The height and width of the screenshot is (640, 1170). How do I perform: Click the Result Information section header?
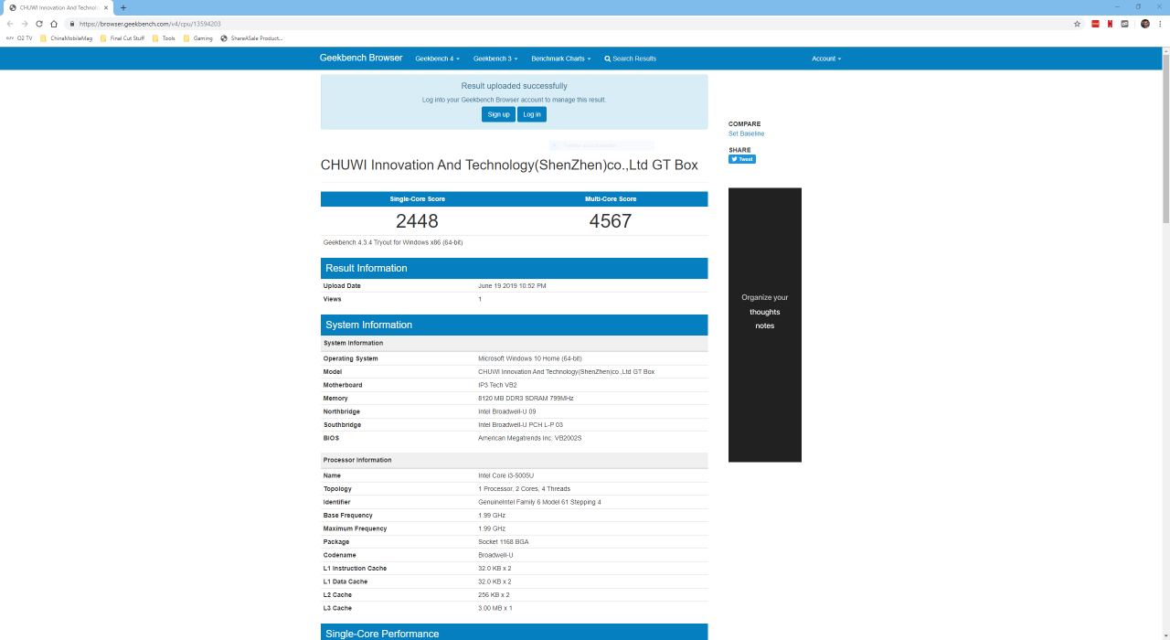pyautogui.click(x=514, y=268)
